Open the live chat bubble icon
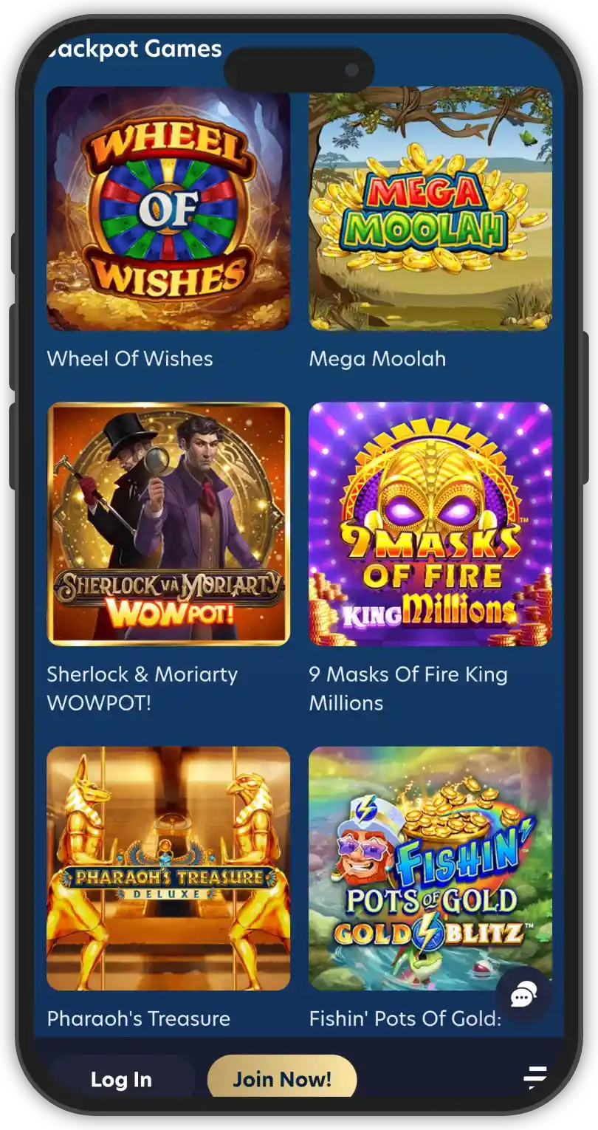Image resolution: width=598 pixels, height=1130 pixels. 523,994
